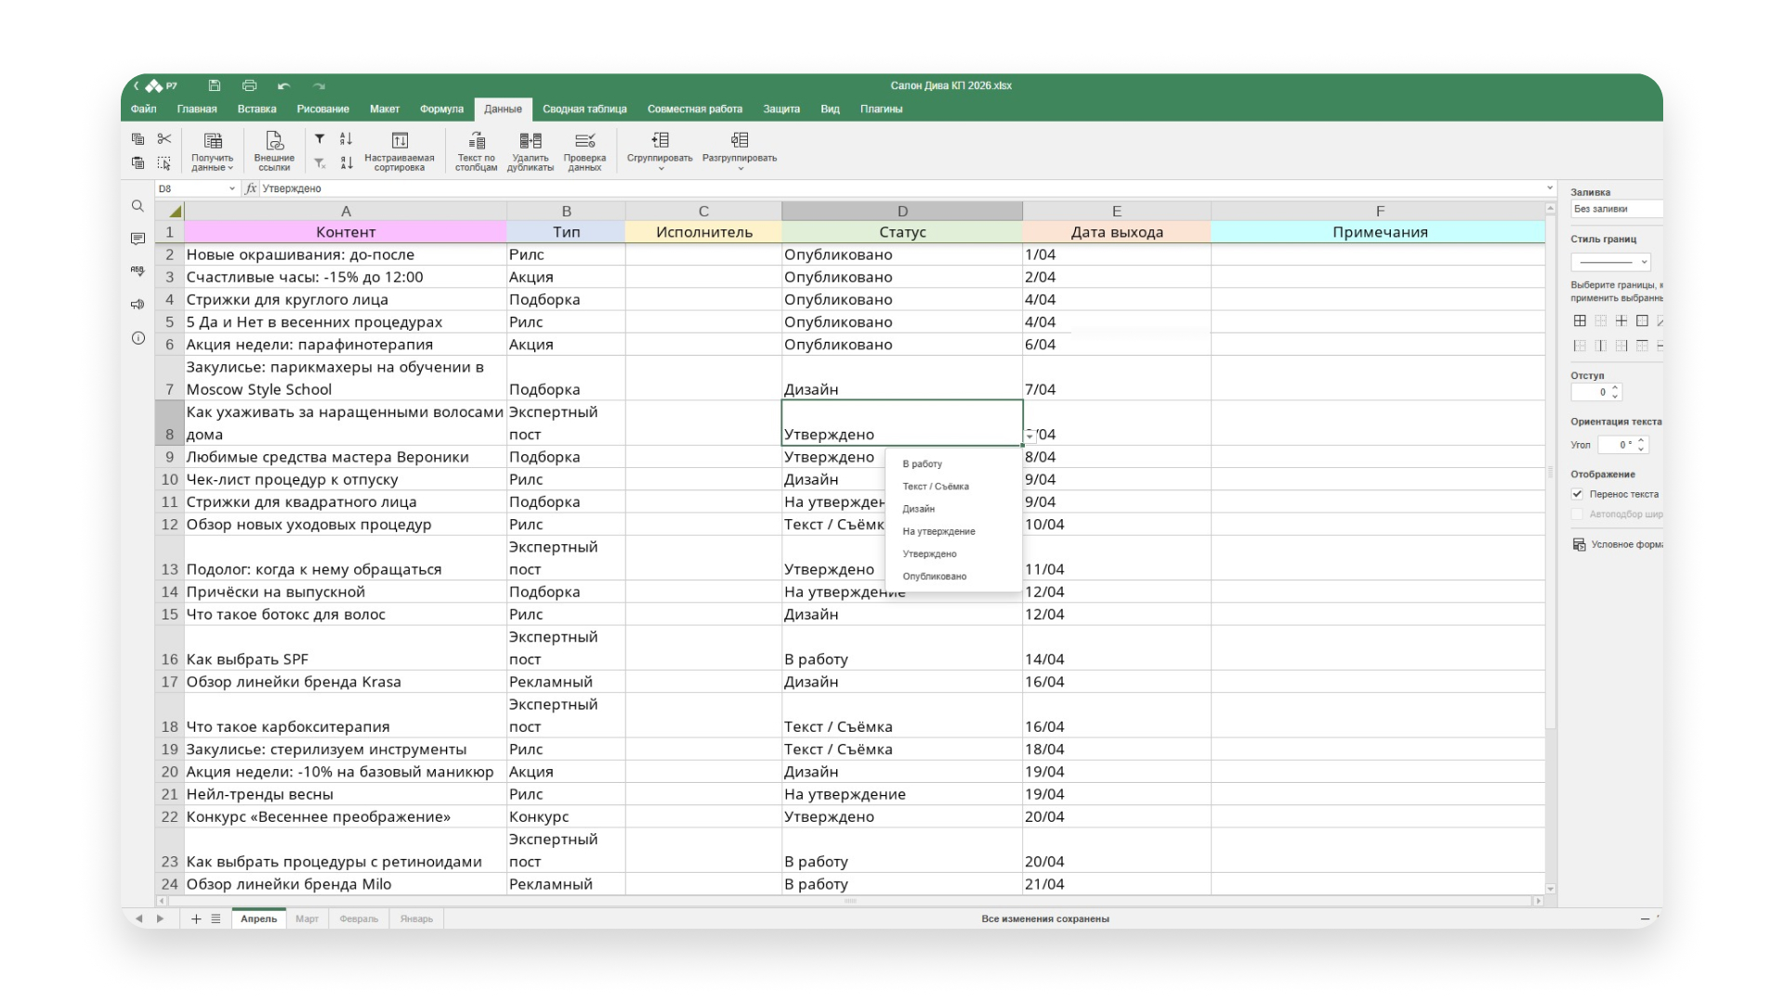Click the Undo arrow icon

(283, 85)
